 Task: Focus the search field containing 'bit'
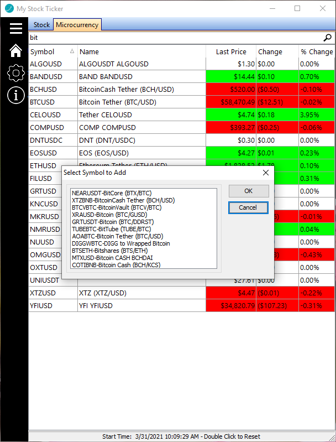pos(175,38)
